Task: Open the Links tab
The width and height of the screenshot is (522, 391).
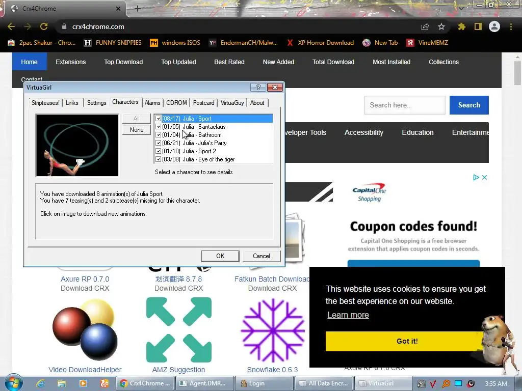Action: (72, 103)
